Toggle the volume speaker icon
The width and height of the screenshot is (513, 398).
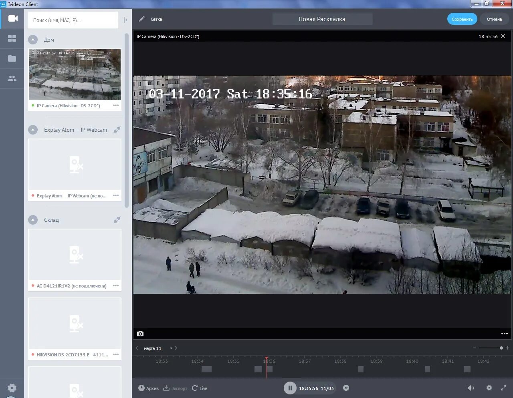click(471, 388)
